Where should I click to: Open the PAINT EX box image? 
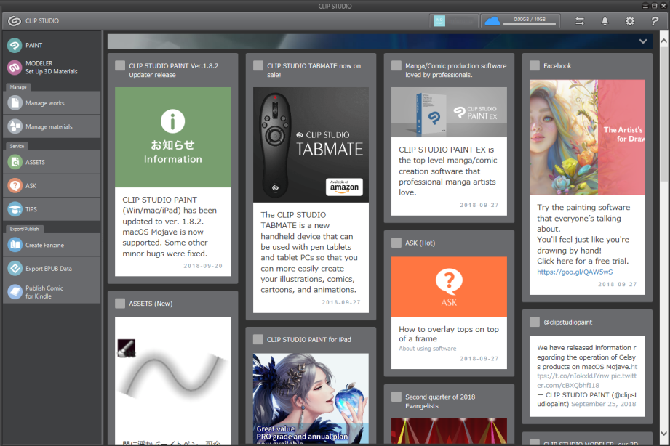[449, 113]
